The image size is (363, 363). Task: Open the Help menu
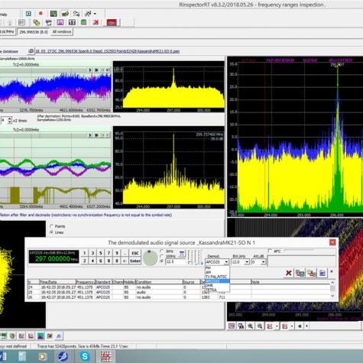tap(3, 15)
